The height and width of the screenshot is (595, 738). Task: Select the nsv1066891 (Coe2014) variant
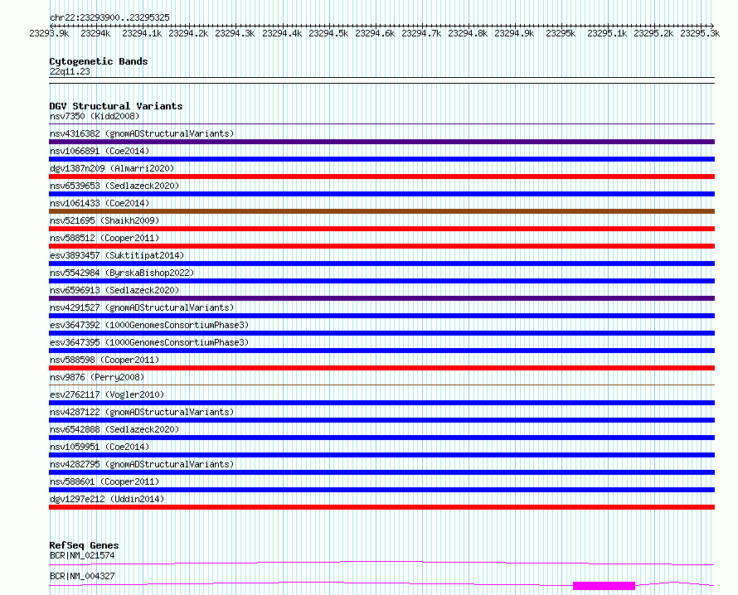point(100,151)
